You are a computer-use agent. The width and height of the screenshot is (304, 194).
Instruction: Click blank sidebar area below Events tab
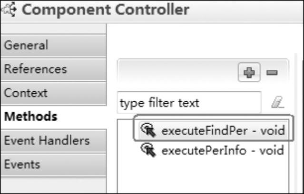pyautogui.click(x=53, y=185)
